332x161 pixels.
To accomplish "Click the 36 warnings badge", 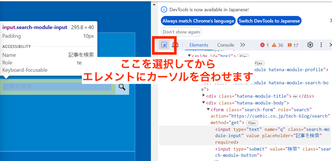I will point(277,45).
